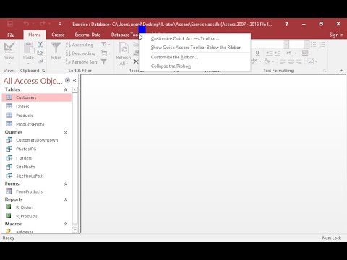Open Text Formatting dialog launcher
Screen dimensions: 347x260
[325, 71]
